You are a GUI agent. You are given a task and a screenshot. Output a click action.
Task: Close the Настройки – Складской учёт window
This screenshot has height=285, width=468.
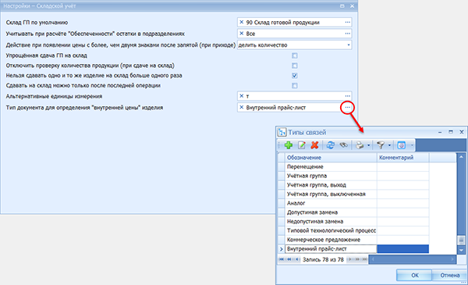tap(353, 6)
